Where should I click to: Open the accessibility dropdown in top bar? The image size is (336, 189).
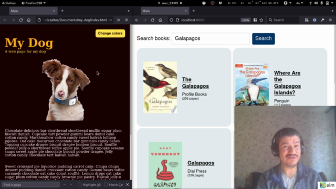click(x=287, y=3)
